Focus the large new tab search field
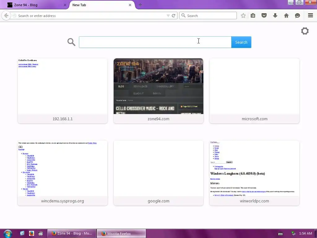The width and height of the screenshot is (317, 238). tap(155, 42)
